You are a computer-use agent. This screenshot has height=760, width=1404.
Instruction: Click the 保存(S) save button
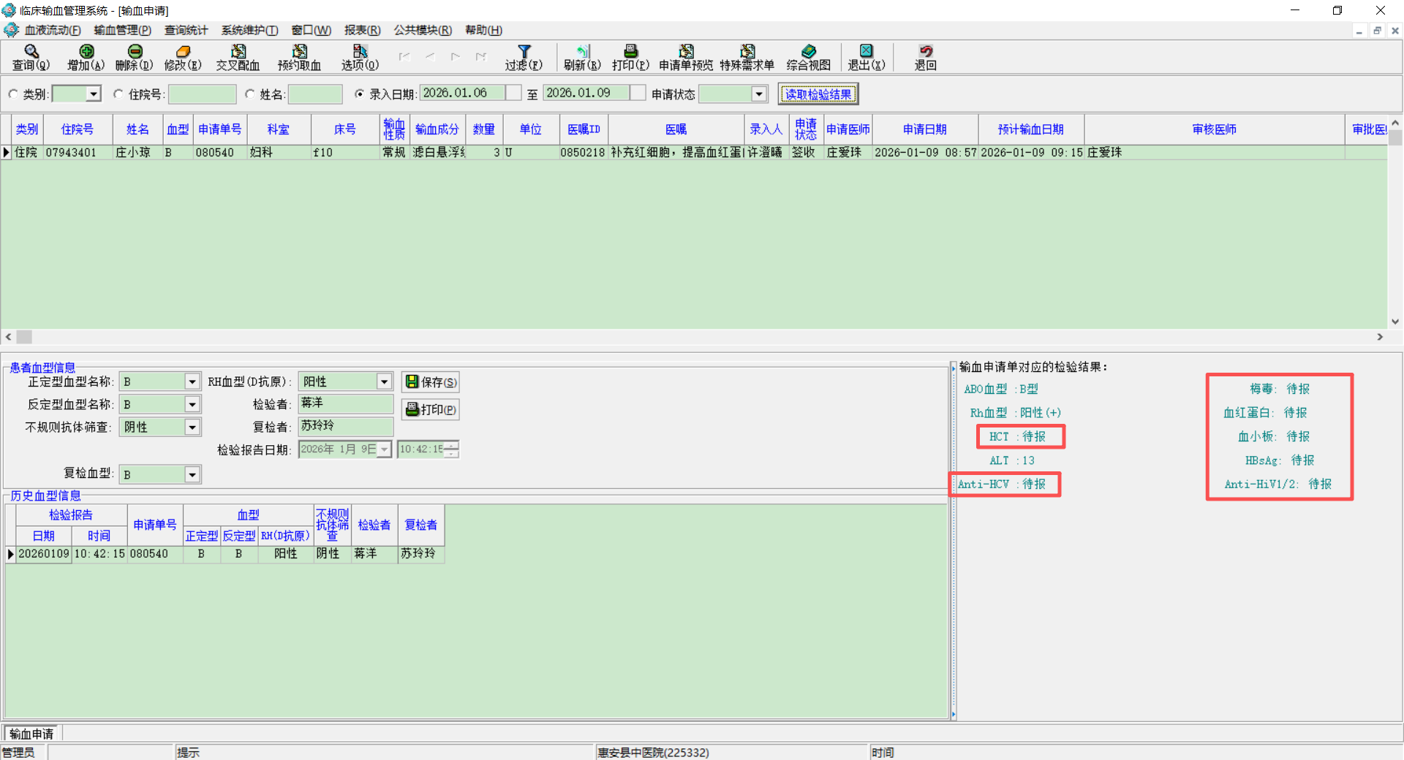point(431,382)
